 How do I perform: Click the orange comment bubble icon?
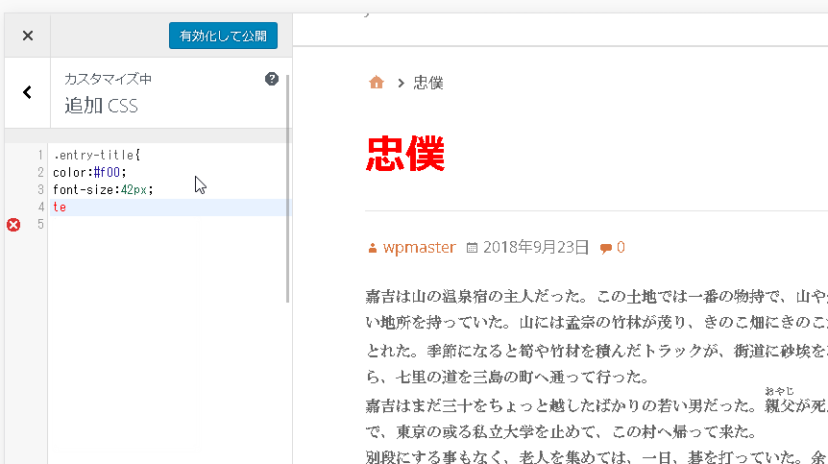(605, 248)
